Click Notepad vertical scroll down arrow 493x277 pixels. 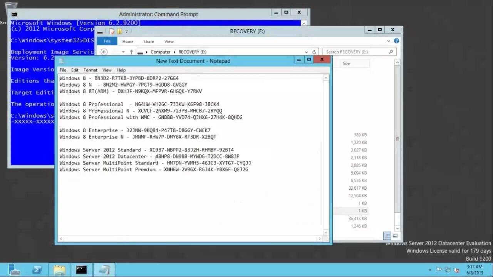[326, 232]
